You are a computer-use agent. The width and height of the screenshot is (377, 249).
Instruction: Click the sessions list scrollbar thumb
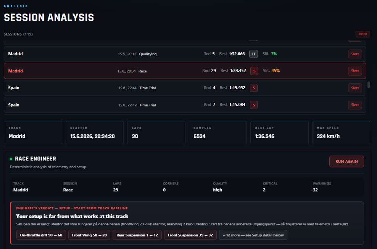[369, 85]
